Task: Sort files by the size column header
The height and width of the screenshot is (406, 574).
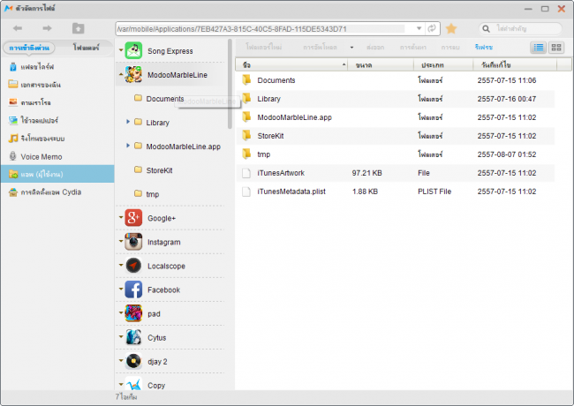Action: click(381, 64)
